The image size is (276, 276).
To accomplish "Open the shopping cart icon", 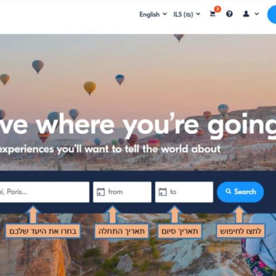I will (213, 14).
